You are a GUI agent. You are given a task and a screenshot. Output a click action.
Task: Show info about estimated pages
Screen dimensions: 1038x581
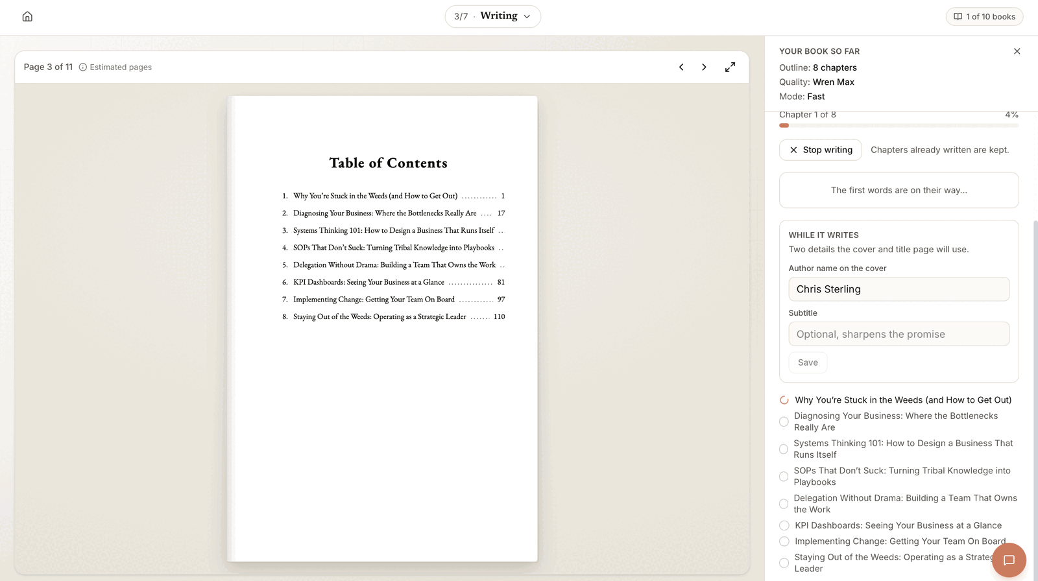[x=83, y=67]
